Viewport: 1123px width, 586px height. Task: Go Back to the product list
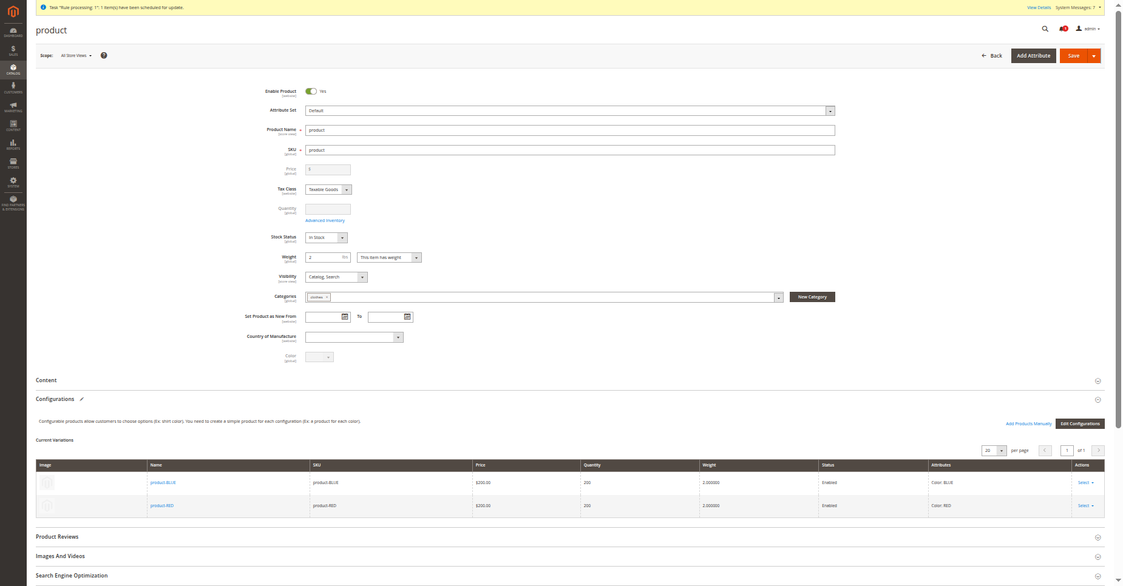click(992, 56)
